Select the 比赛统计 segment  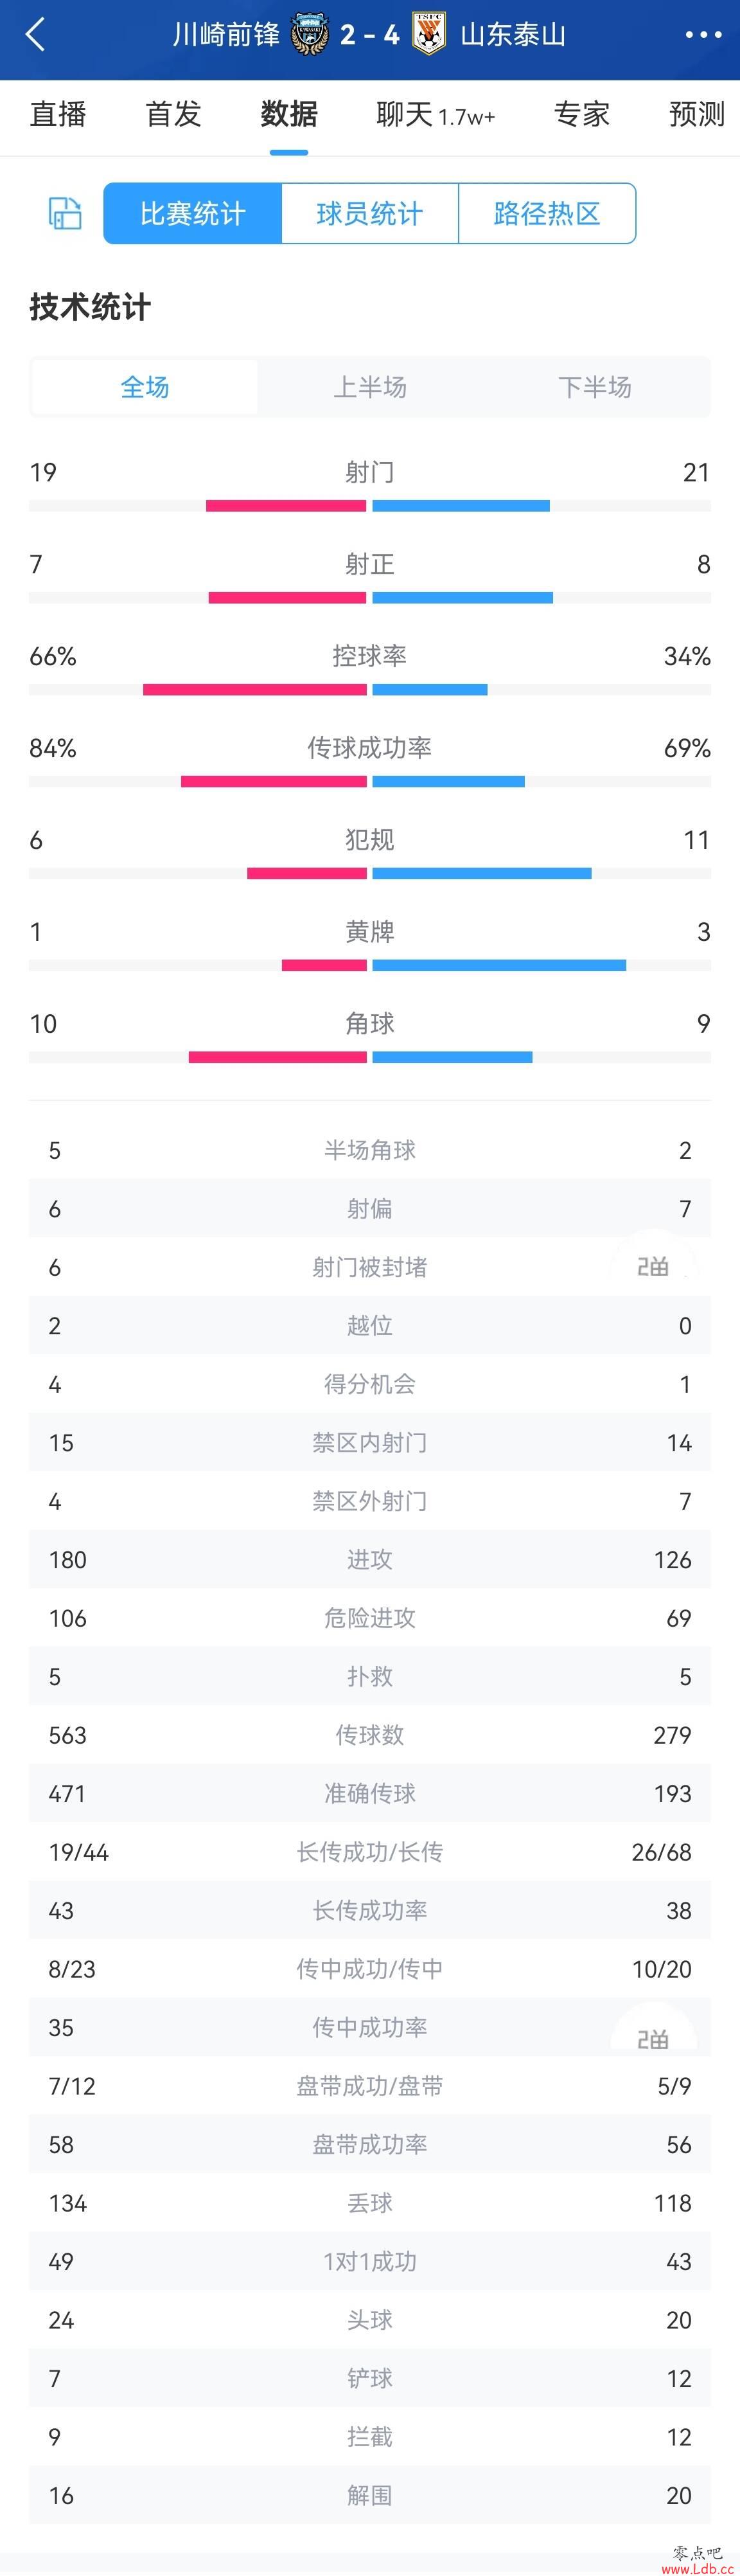pyautogui.click(x=193, y=213)
